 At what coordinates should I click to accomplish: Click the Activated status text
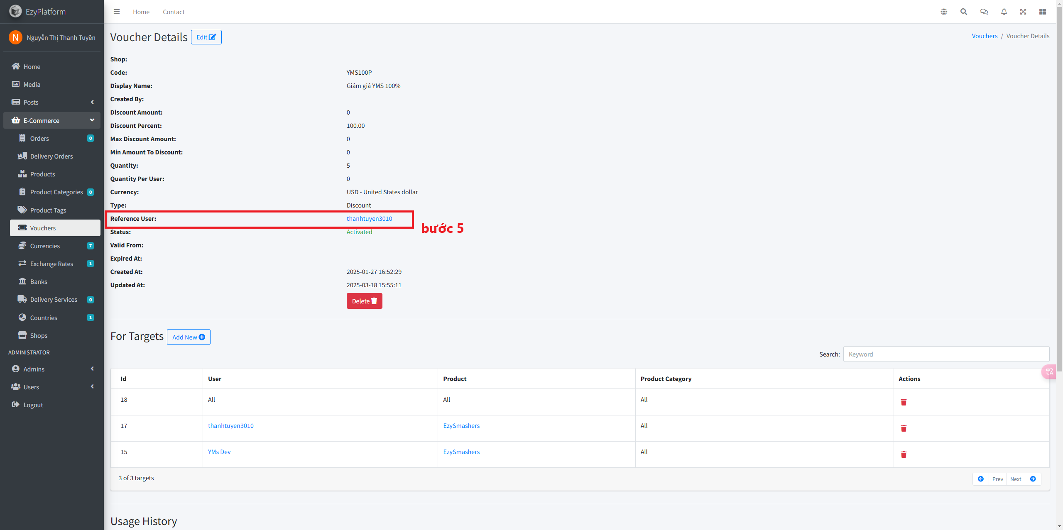coord(359,232)
